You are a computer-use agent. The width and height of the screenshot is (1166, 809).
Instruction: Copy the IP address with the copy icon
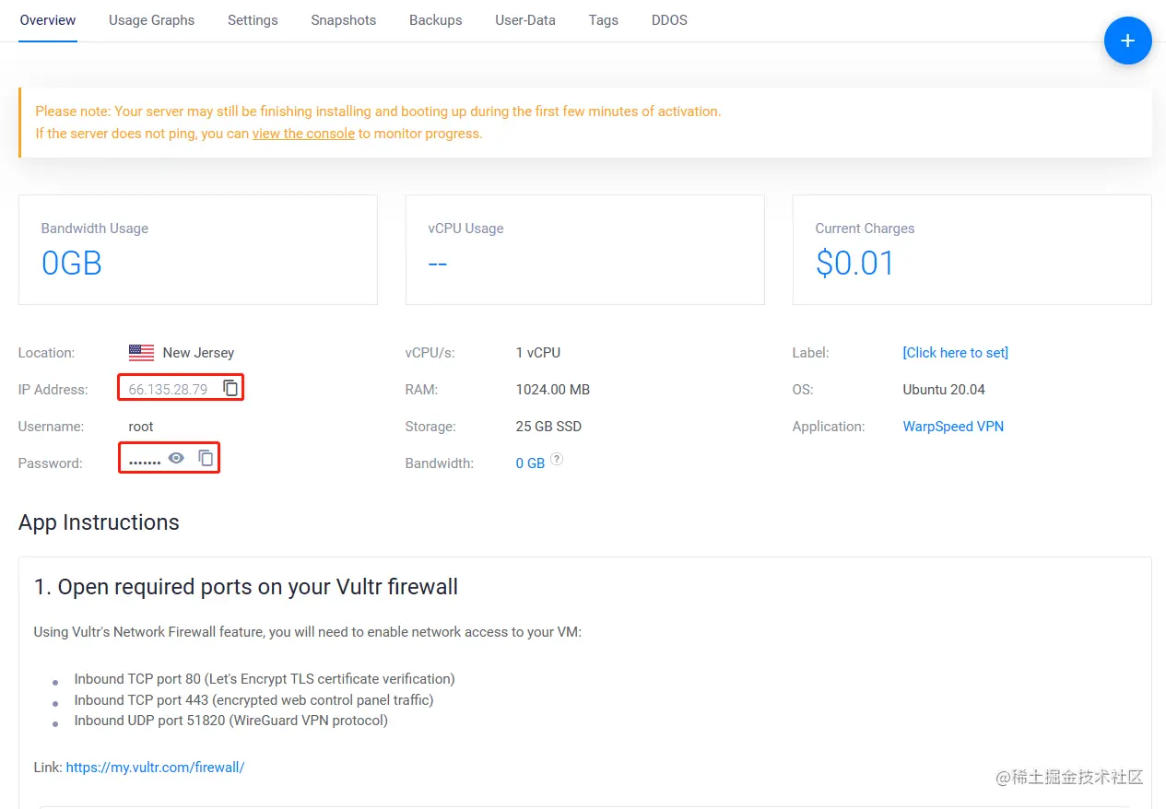point(230,389)
